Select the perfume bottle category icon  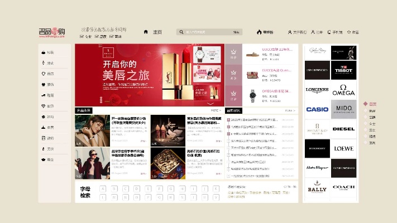44,149
